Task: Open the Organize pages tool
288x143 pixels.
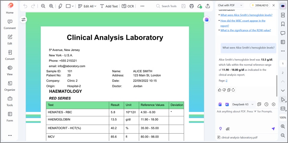Action: click(10, 86)
